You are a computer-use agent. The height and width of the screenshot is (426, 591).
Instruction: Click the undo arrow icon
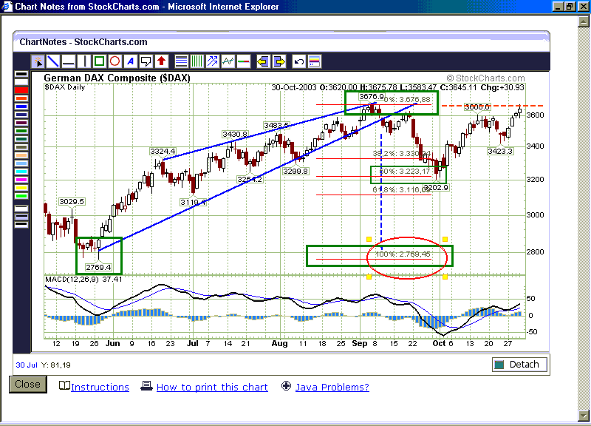click(299, 61)
